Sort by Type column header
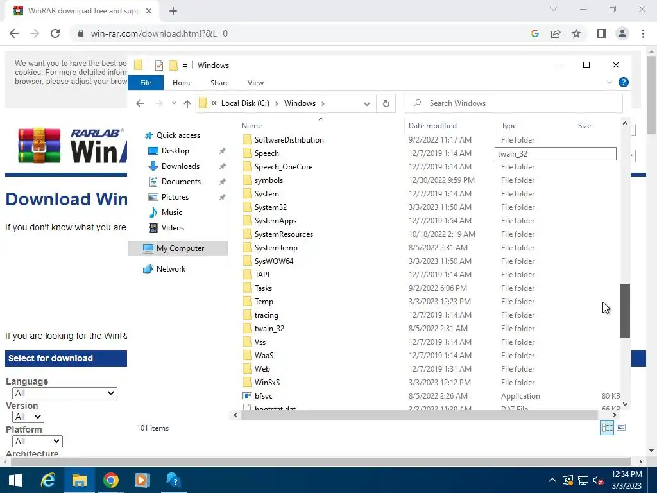The image size is (657, 493). tap(509, 126)
